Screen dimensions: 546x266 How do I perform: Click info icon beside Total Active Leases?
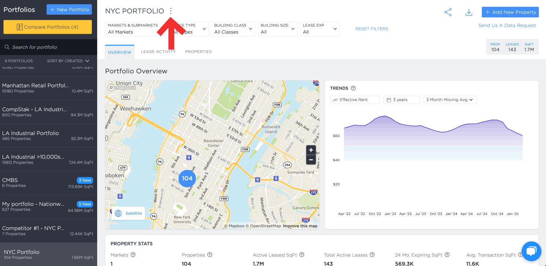coord(372,255)
